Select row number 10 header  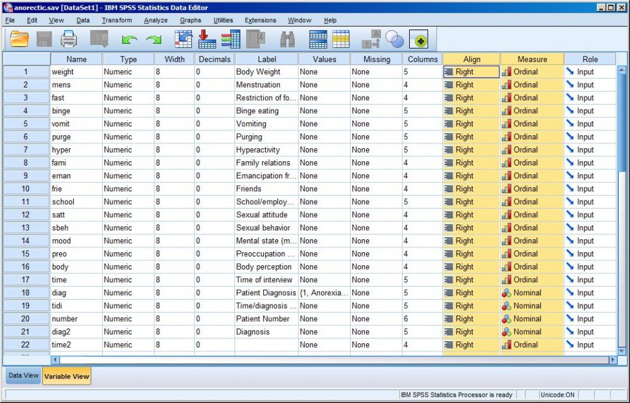click(x=26, y=189)
